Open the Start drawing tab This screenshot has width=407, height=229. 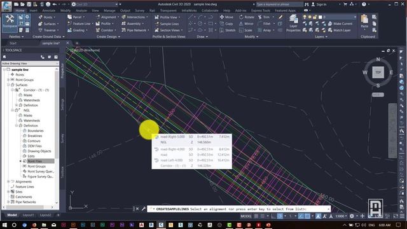click(13, 43)
